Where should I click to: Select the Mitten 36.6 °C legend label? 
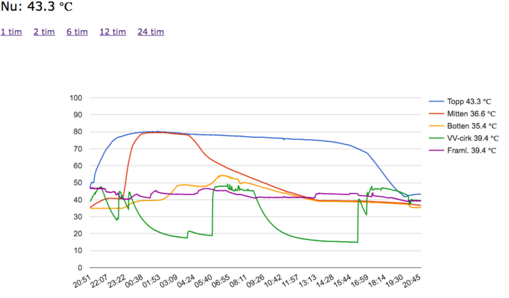tap(472, 113)
